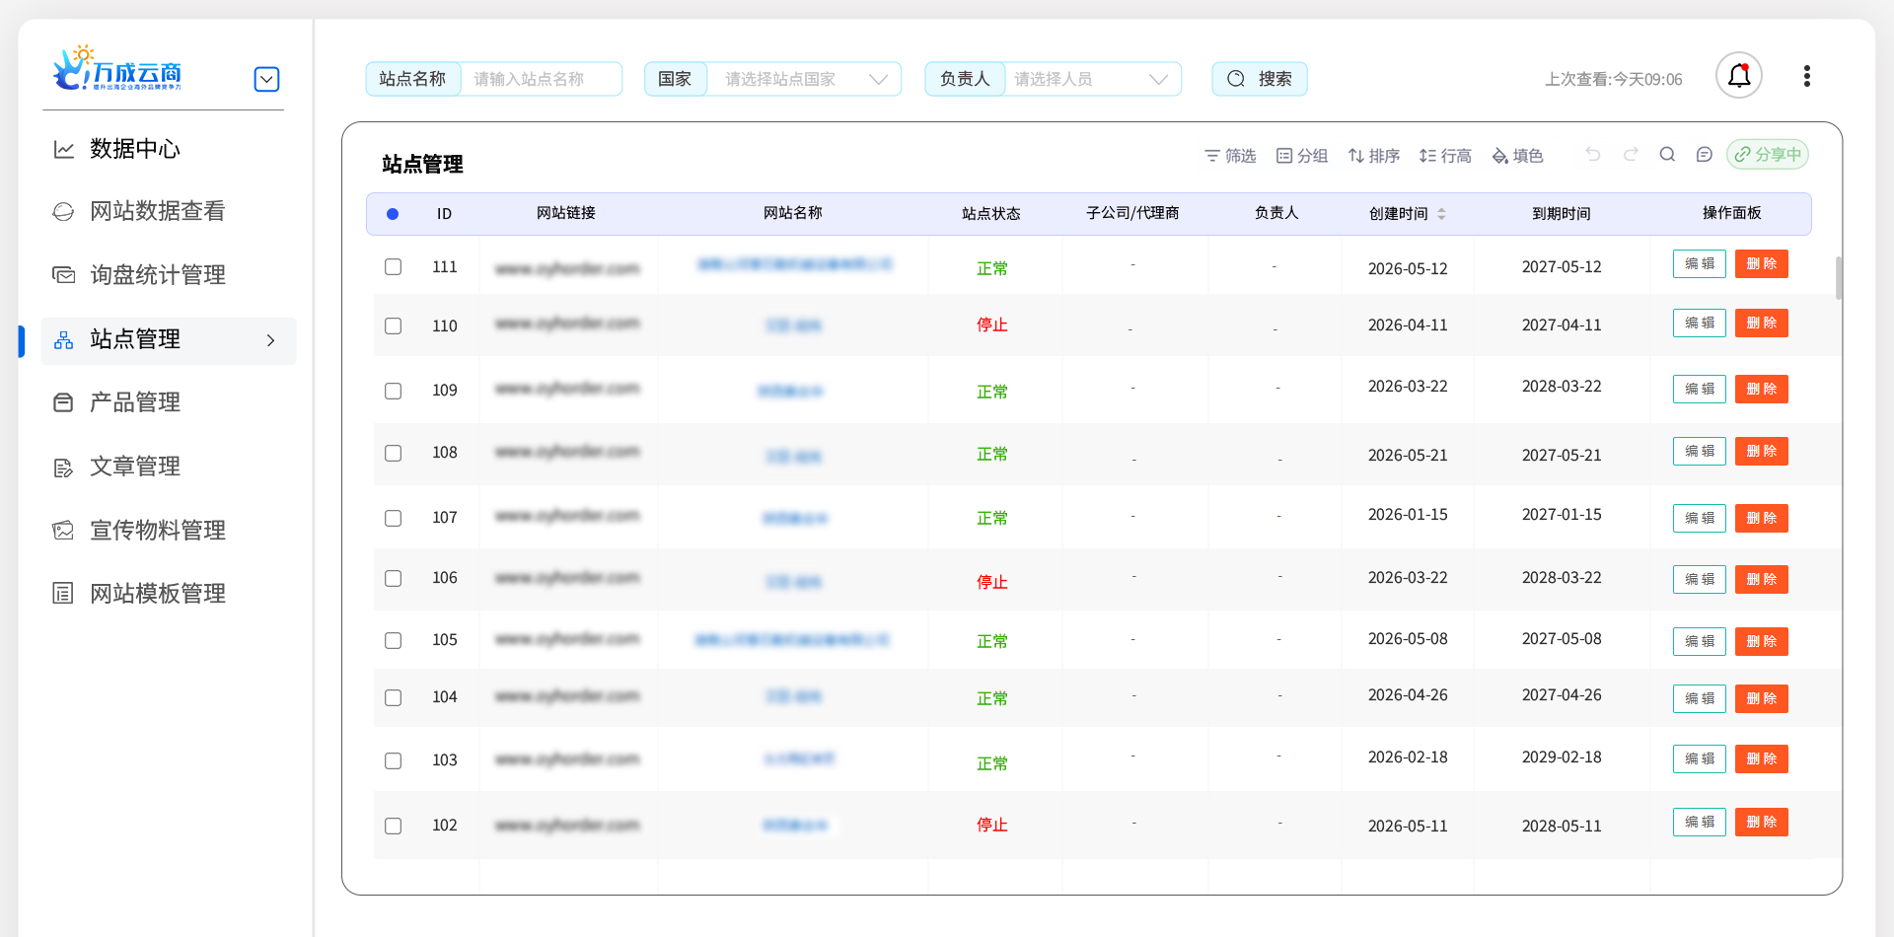Check the box for row ID 109

(393, 392)
